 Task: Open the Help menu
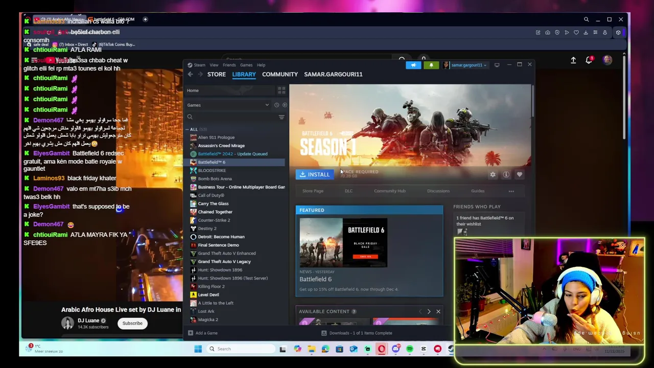pos(261,65)
